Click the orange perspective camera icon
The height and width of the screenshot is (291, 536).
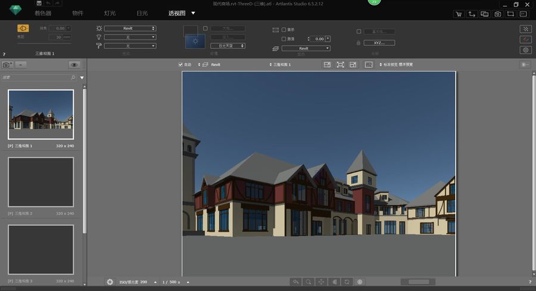pos(23,29)
